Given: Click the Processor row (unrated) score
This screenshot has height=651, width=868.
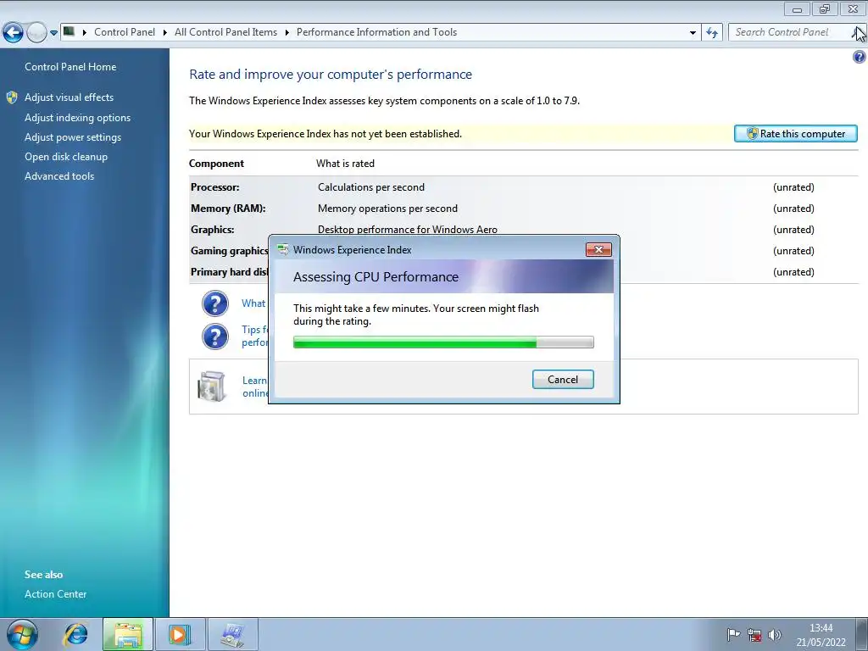Looking at the screenshot, I should [793, 187].
